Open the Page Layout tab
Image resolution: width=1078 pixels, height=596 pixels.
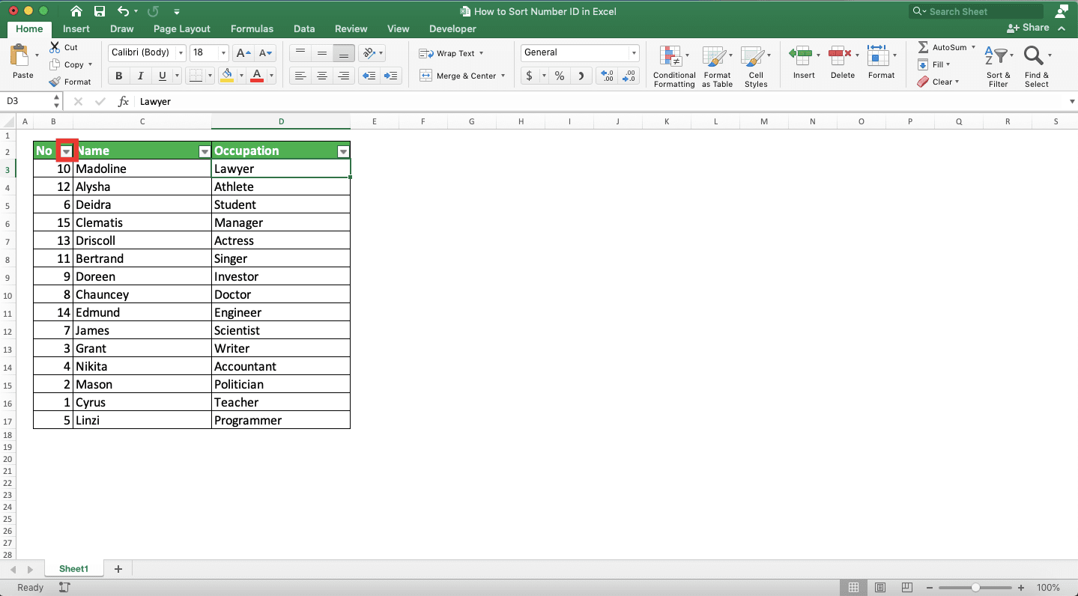click(182, 29)
